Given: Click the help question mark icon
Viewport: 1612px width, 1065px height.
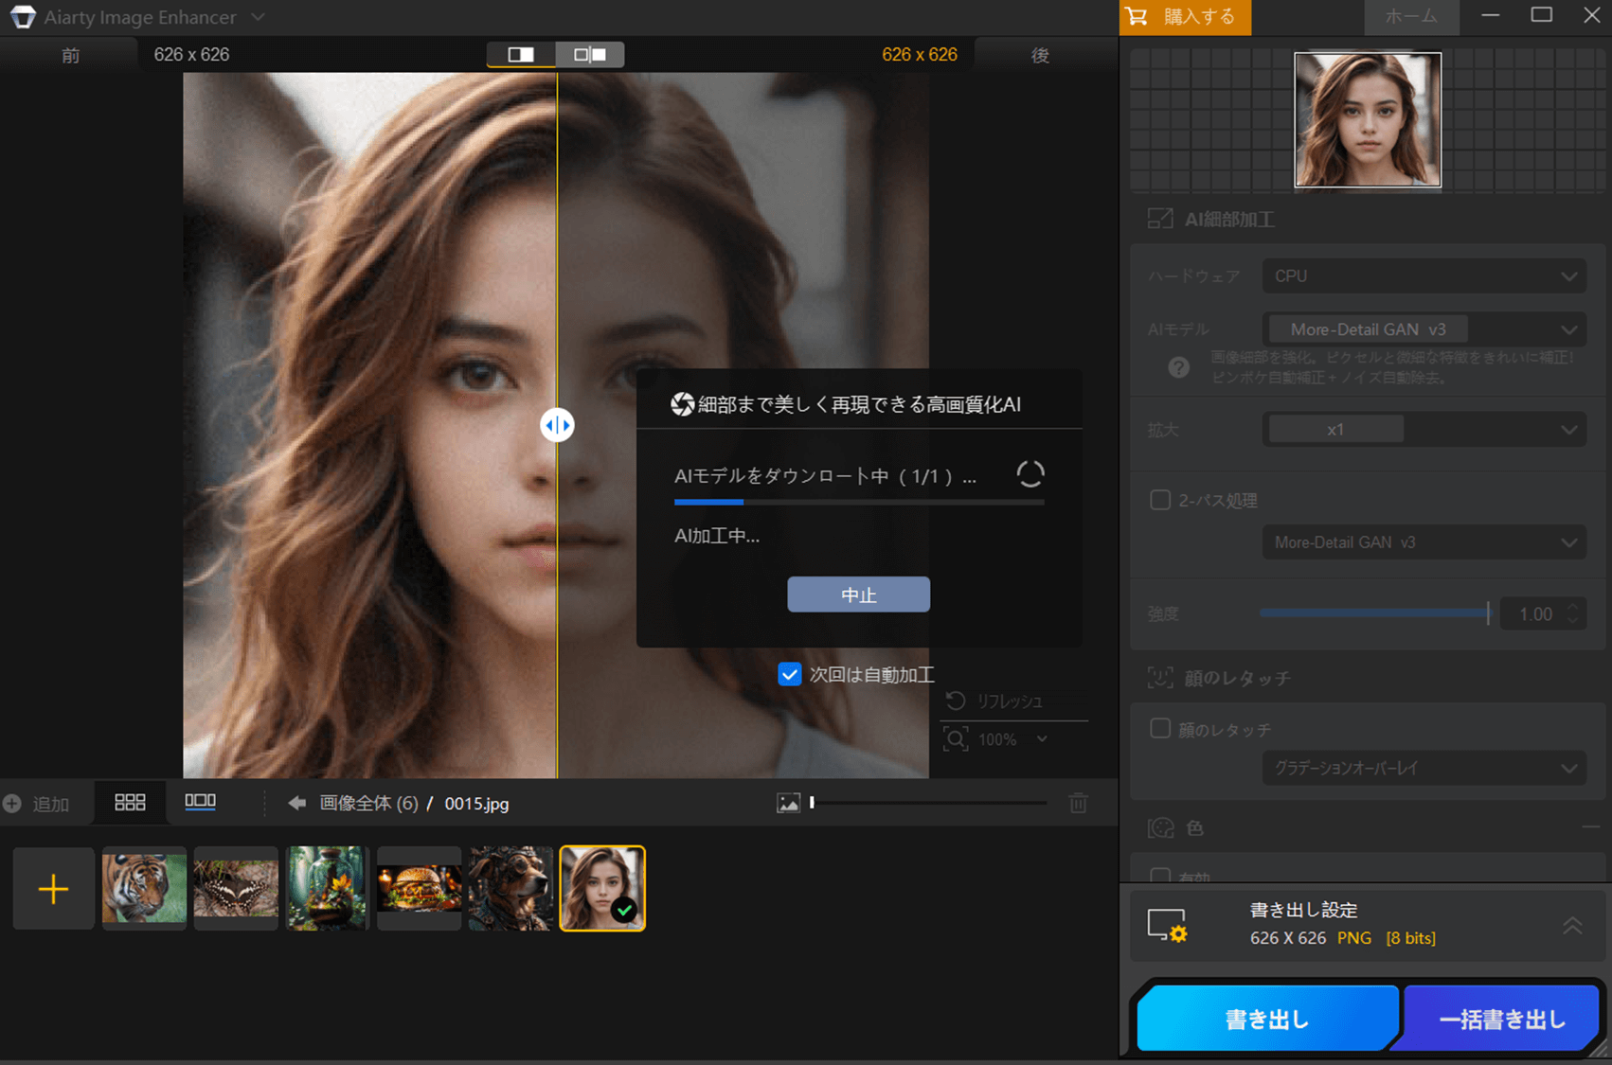Looking at the screenshot, I should coord(1178,367).
